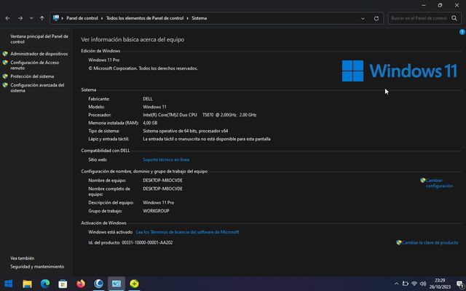The height and width of the screenshot is (291, 466).
Task: Open Microsoft software license terms link
Action: (x=188, y=232)
